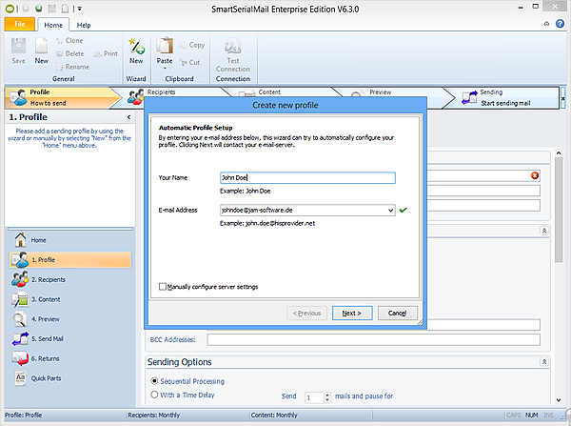Click the Preview workflow step
571x426 pixels.
pyautogui.click(x=380, y=91)
